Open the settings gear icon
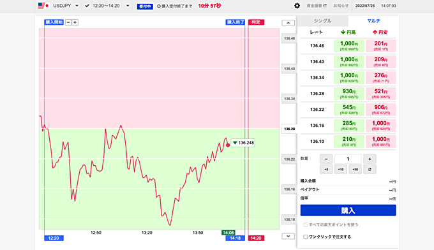 (297, 6)
